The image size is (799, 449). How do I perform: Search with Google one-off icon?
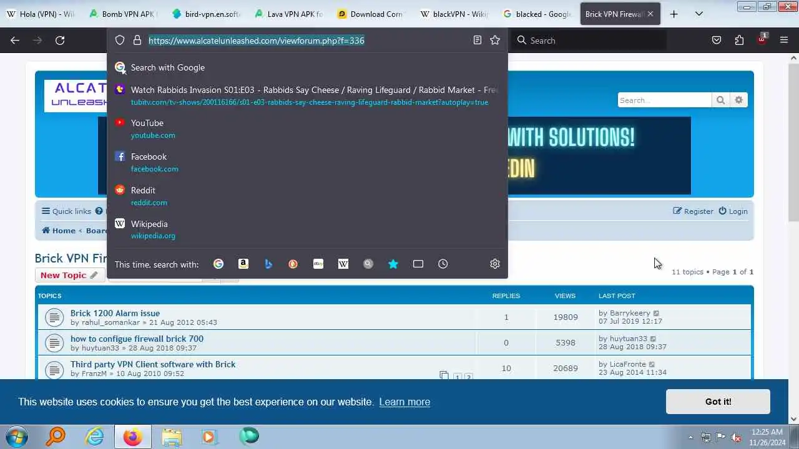[x=218, y=264]
